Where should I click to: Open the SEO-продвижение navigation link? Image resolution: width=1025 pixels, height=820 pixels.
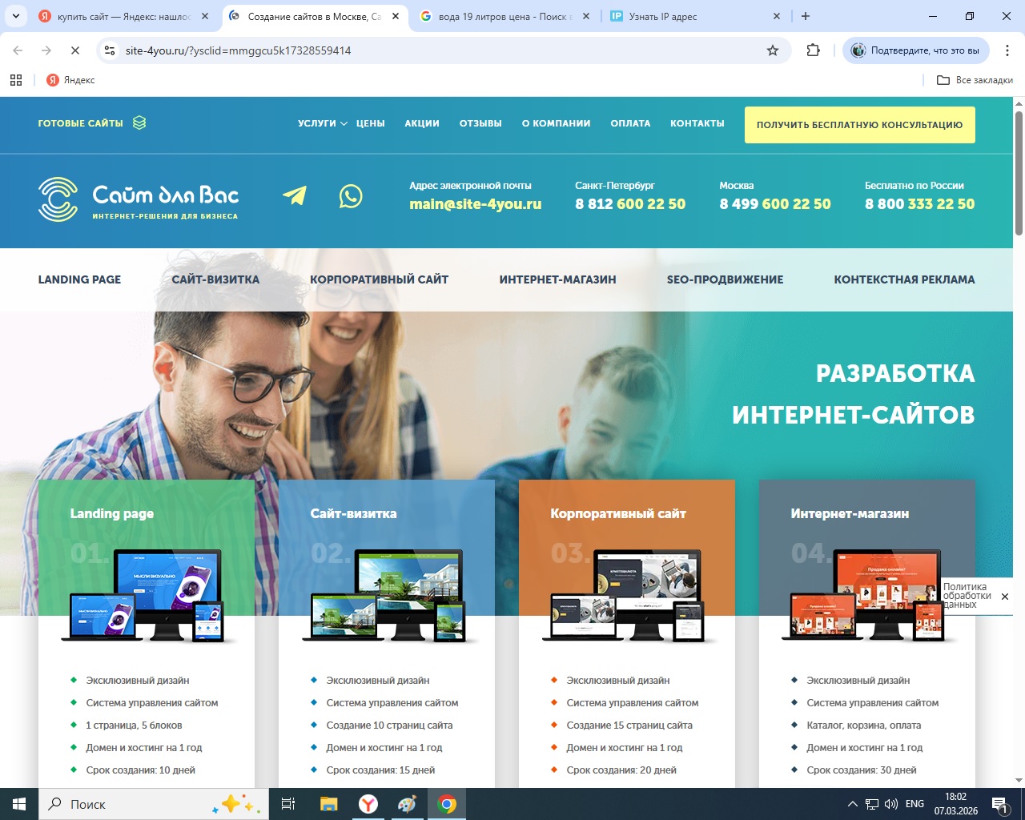tap(726, 279)
